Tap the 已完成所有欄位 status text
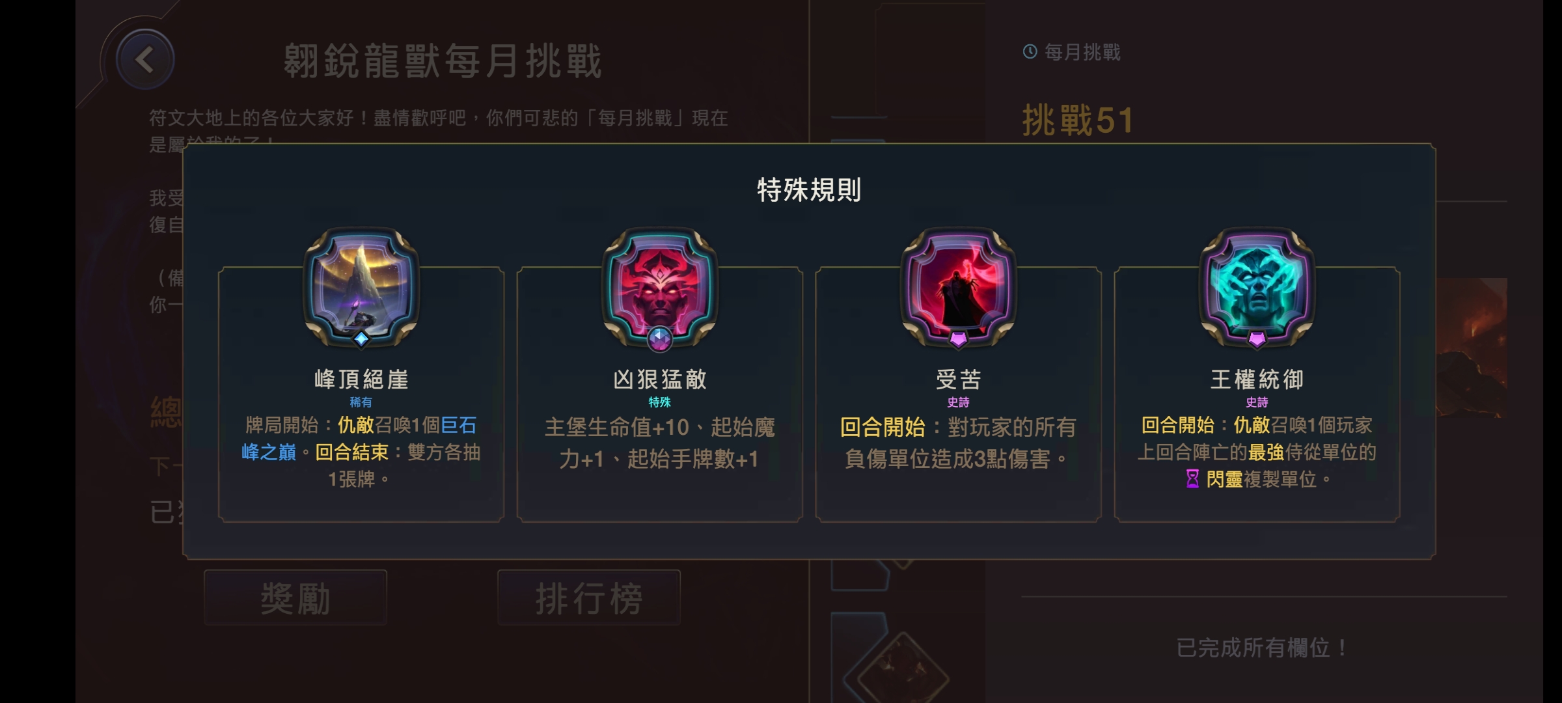1562x703 pixels. tap(1262, 648)
